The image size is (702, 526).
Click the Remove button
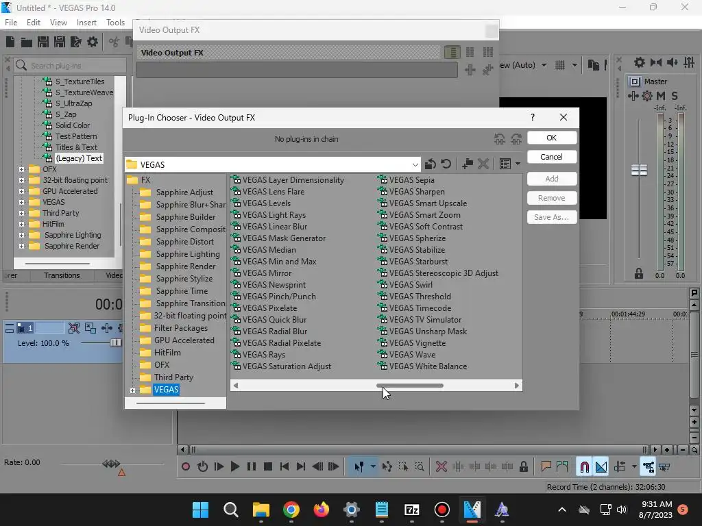pos(552,198)
